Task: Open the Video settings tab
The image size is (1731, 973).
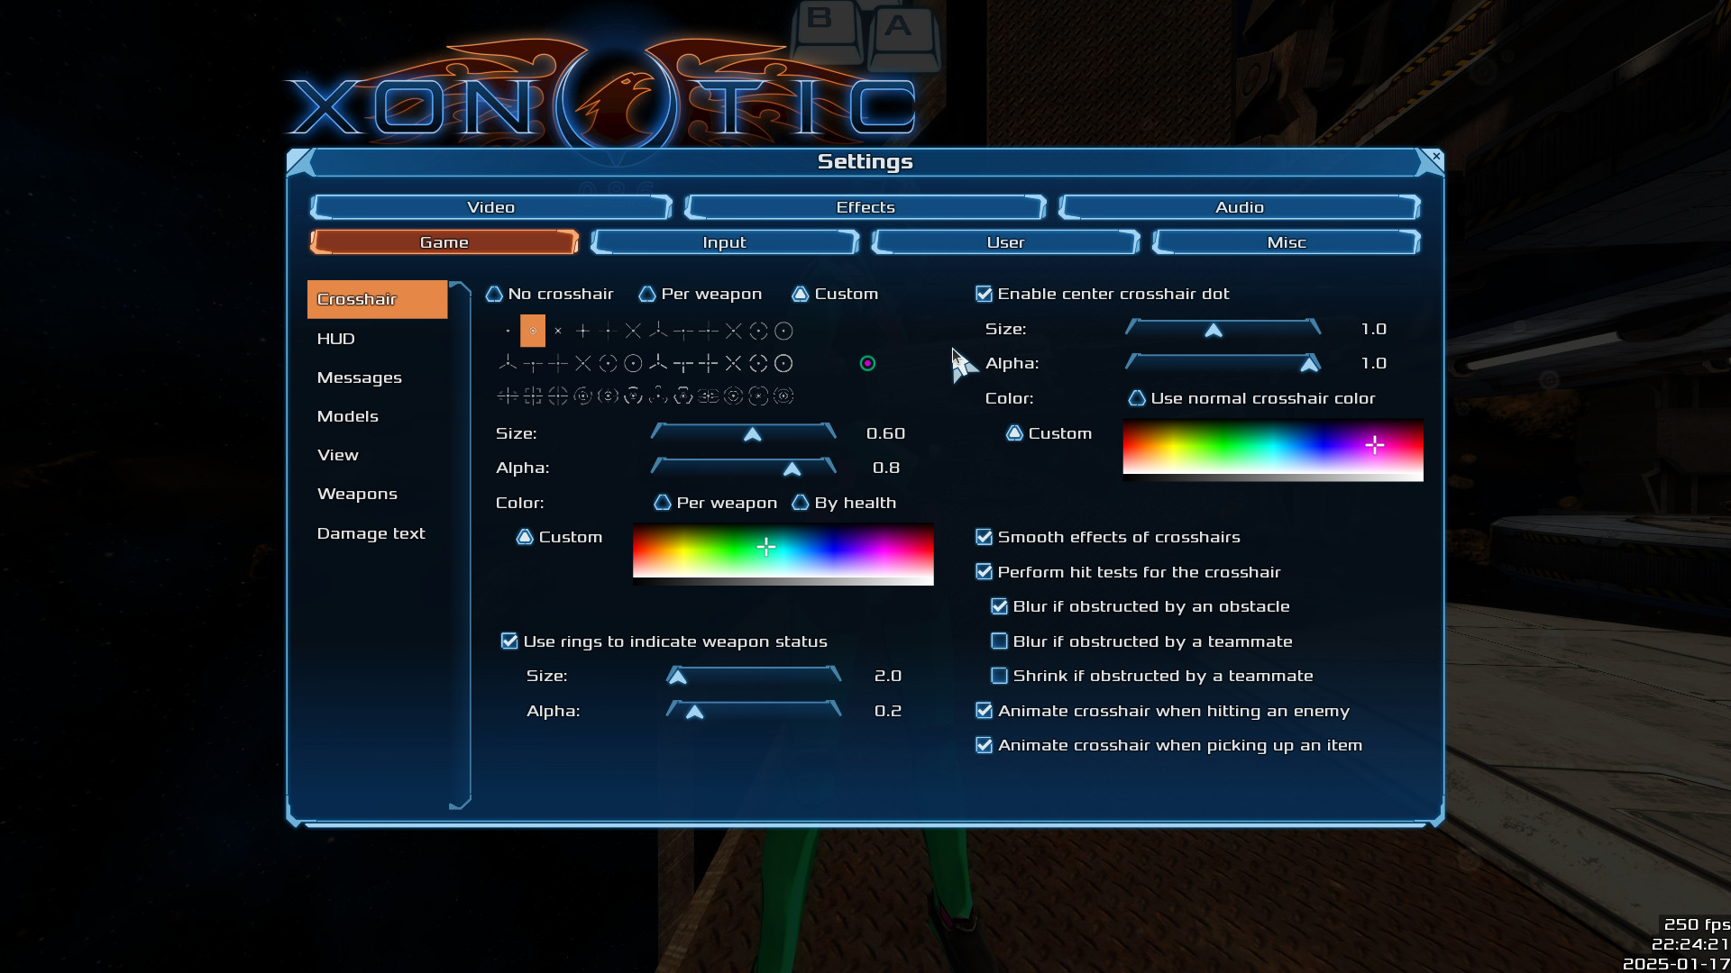Action: (x=491, y=207)
